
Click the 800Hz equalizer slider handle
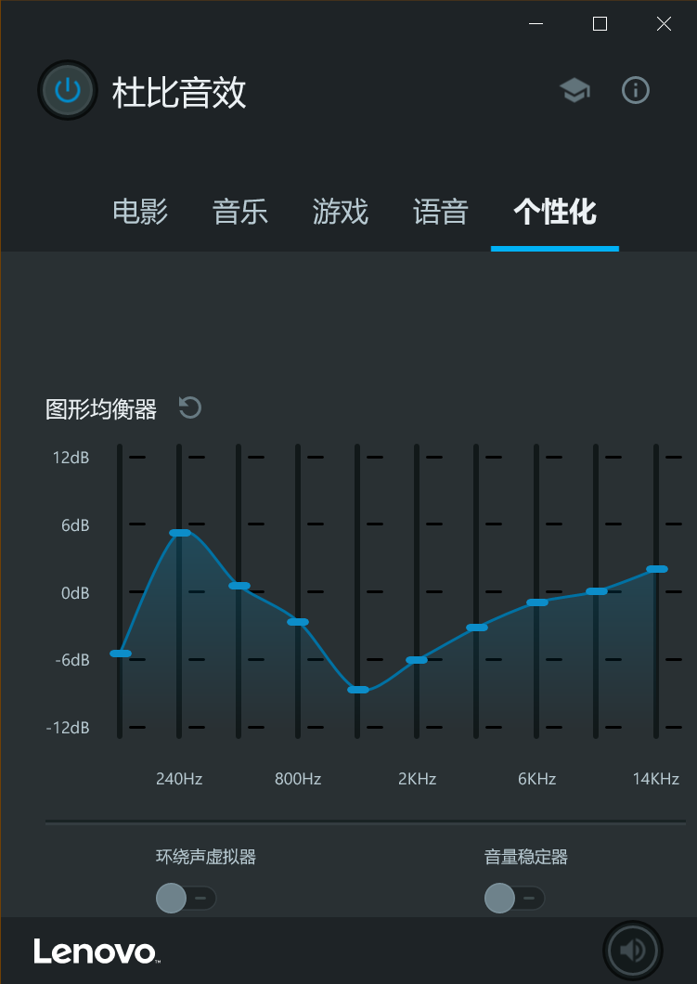click(x=298, y=622)
